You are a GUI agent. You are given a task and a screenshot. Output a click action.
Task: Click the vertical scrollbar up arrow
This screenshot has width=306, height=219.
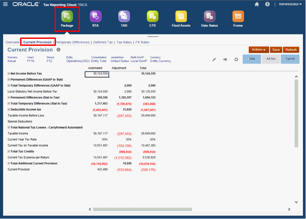tap(296, 77)
